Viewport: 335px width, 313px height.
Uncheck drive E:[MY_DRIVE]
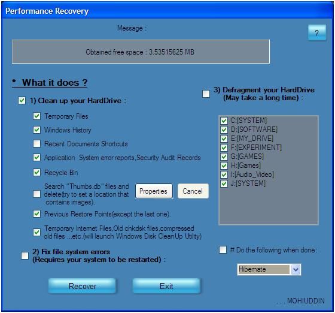[224, 139]
